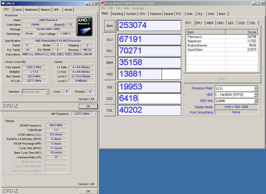Open the Language menu in CrystalMark
The height and width of the screenshot is (194, 266).
(138, 8)
